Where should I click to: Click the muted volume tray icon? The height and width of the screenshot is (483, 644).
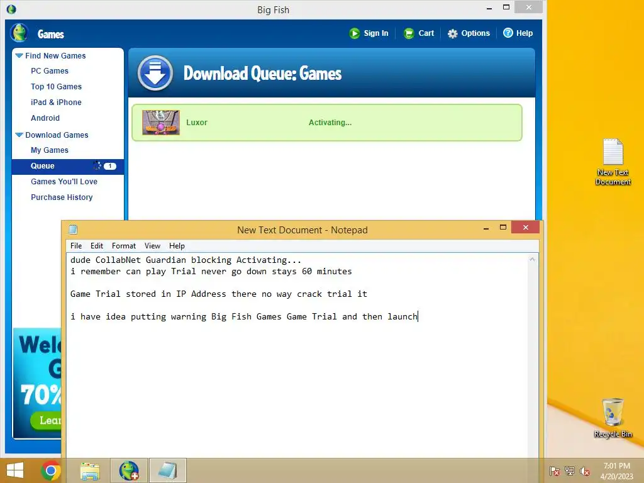[585, 470]
